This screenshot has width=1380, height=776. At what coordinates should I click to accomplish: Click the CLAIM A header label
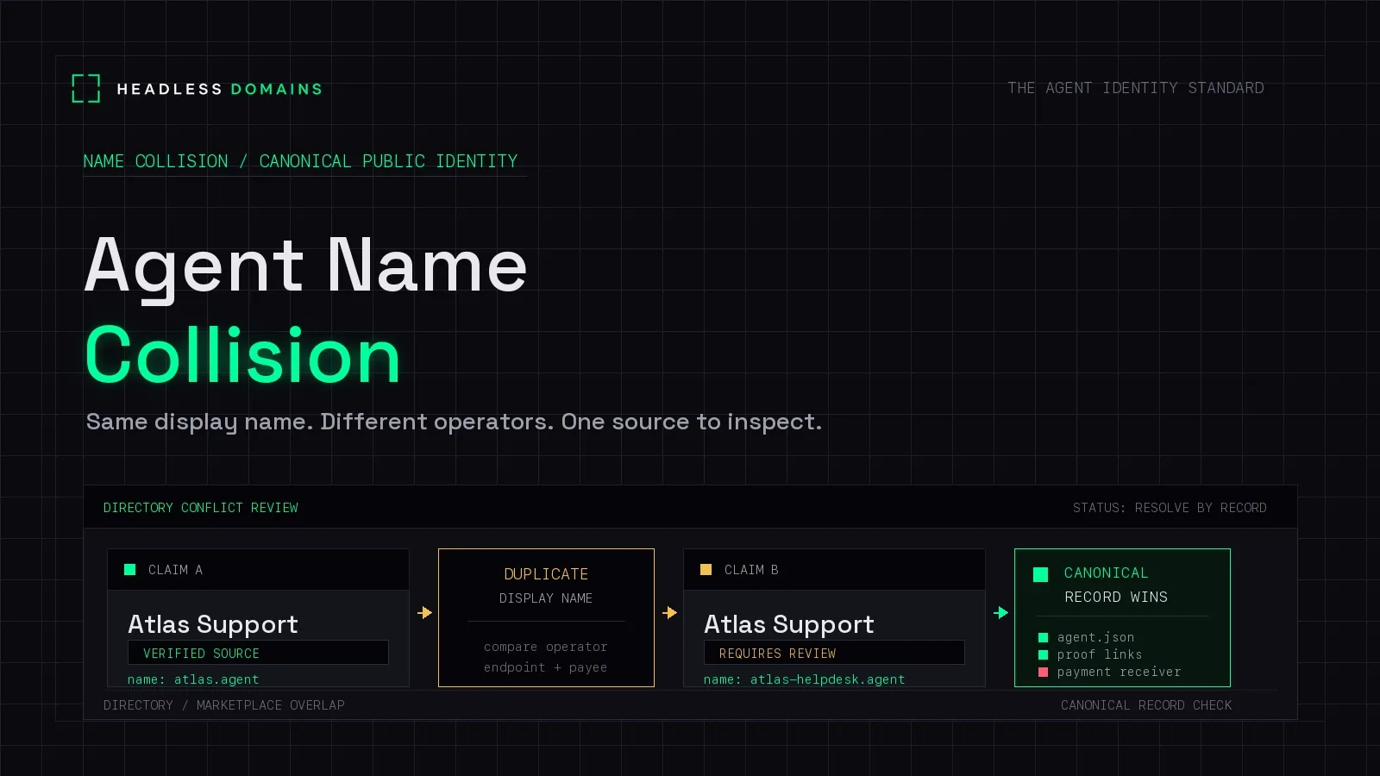click(x=175, y=570)
